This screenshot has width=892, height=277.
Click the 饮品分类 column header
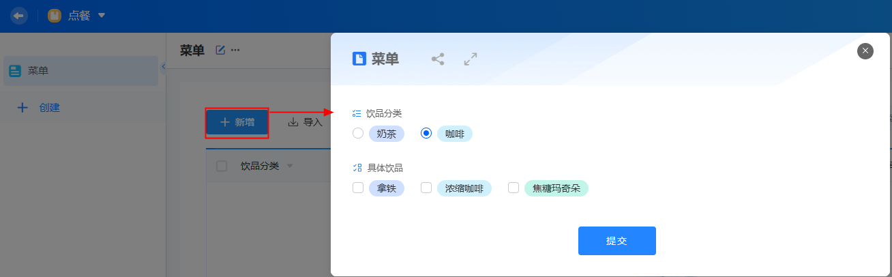click(260, 166)
